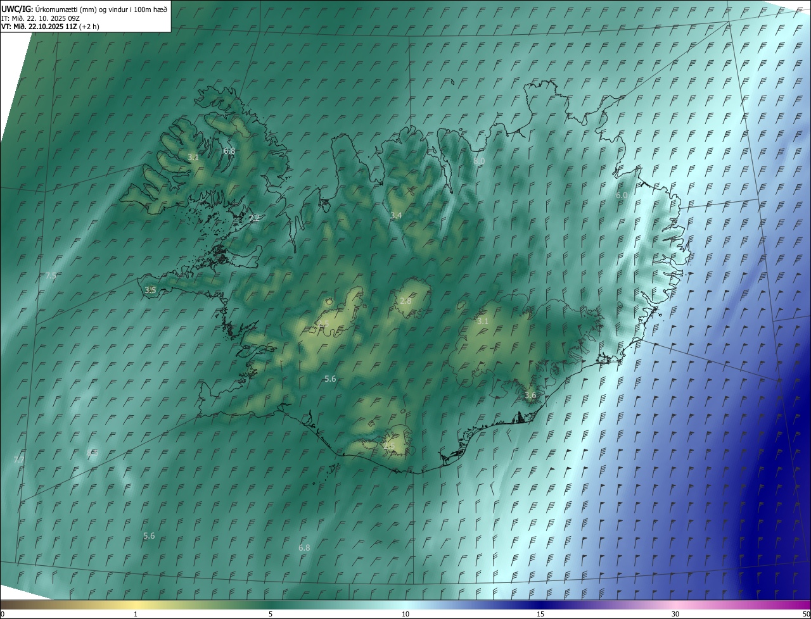Click the 3.5 value label on the map
Screen dimensions: 811x619
(x=150, y=290)
